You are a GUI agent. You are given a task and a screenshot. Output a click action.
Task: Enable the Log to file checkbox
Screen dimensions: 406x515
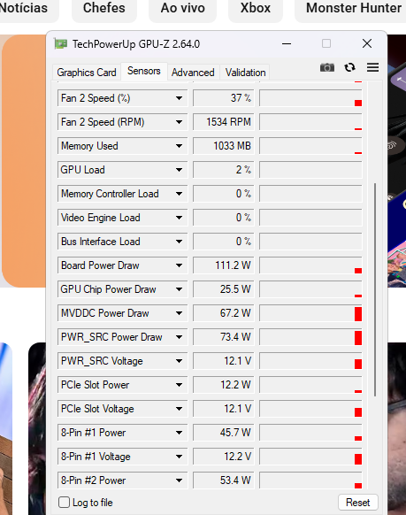tap(64, 503)
